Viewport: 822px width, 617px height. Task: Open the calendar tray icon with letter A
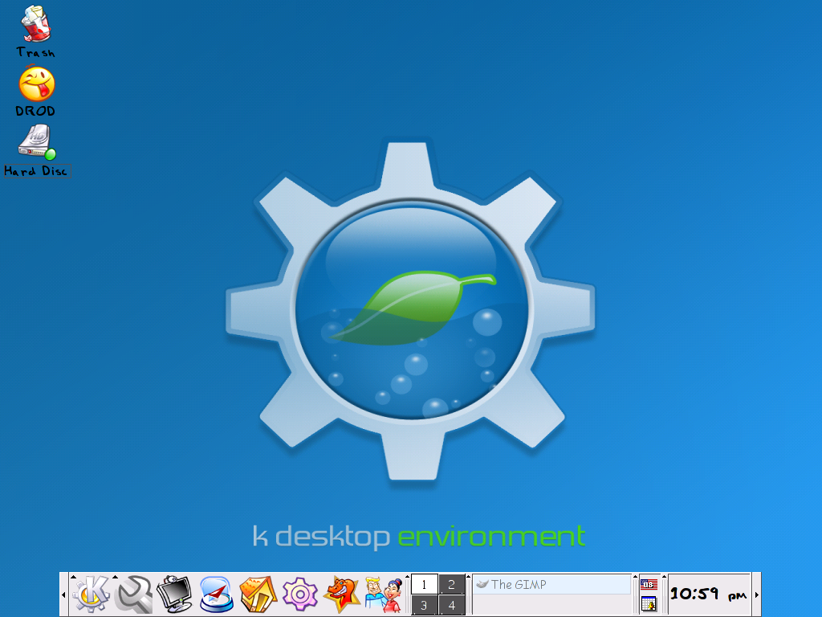[x=649, y=604]
